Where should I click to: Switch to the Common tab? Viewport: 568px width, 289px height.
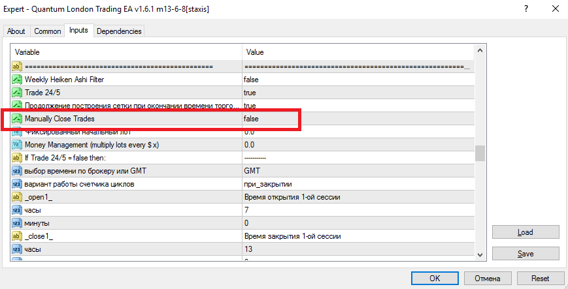point(48,31)
